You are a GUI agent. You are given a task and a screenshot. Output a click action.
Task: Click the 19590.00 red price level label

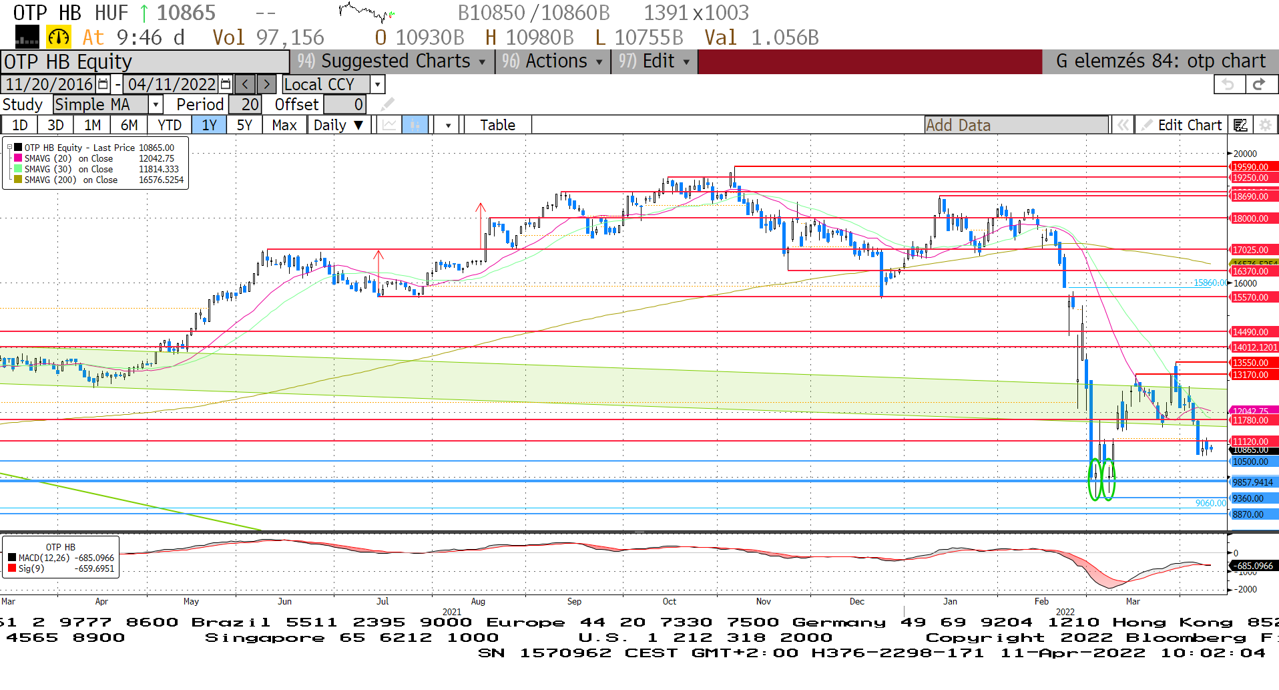[x=1253, y=167]
